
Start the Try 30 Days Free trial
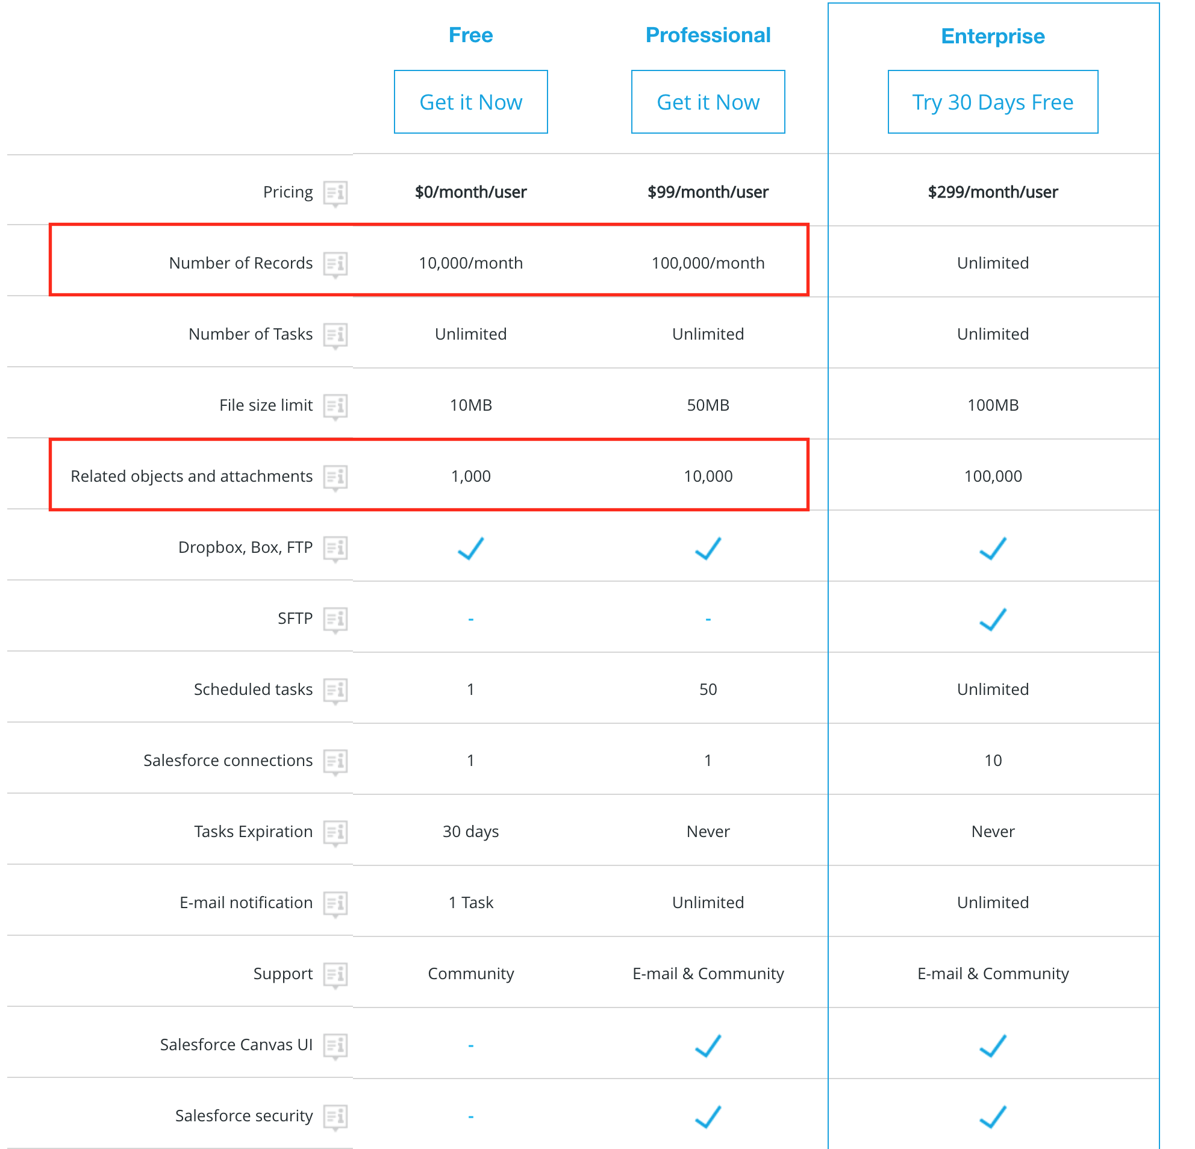coord(993,102)
